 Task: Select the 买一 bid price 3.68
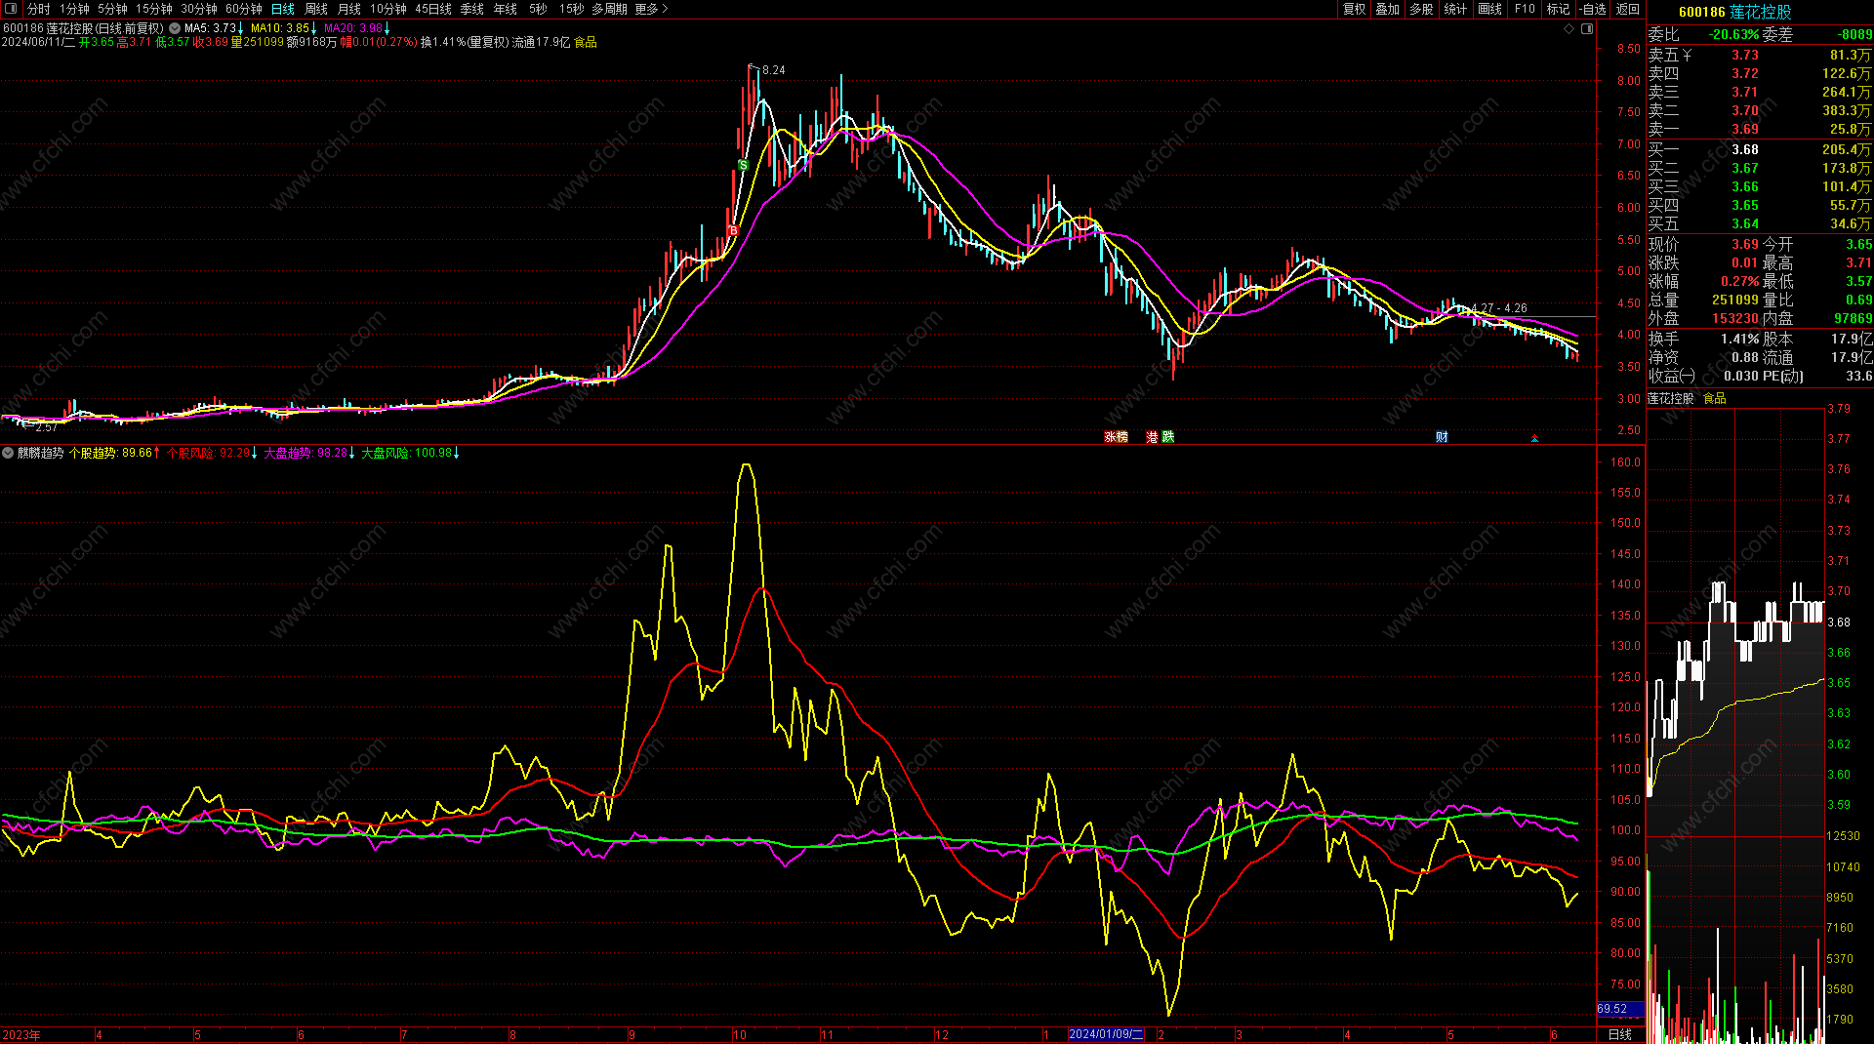[1745, 149]
